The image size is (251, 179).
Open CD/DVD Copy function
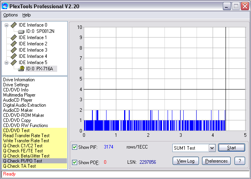point(17,120)
